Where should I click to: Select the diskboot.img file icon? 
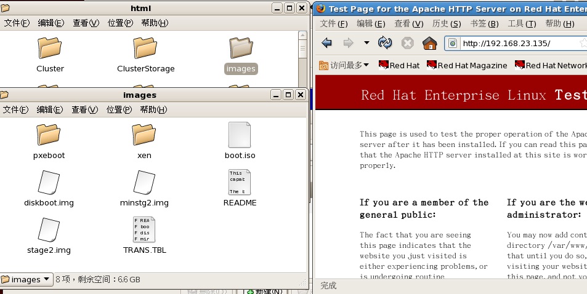click(x=49, y=183)
